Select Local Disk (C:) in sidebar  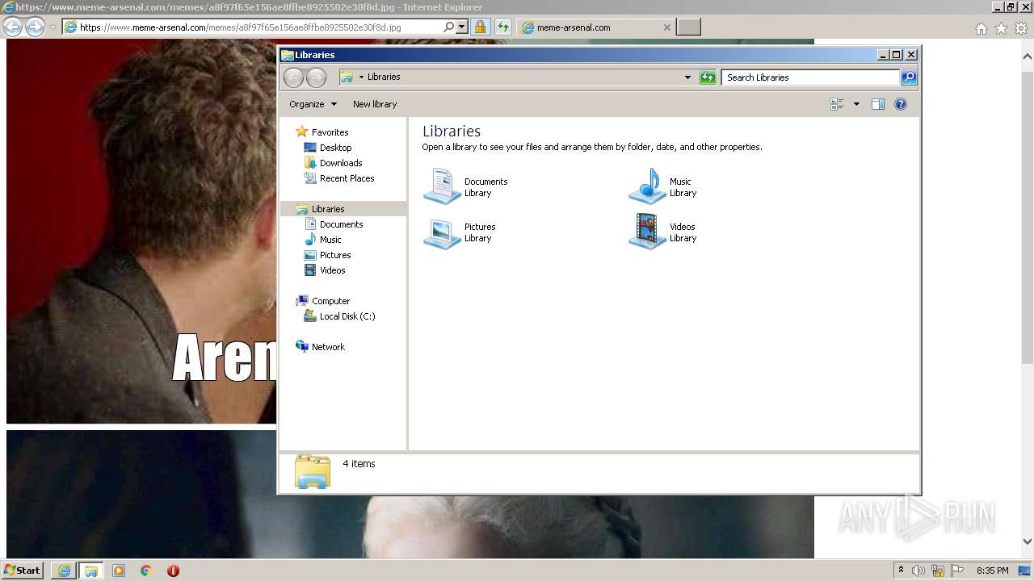tap(347, 316)
